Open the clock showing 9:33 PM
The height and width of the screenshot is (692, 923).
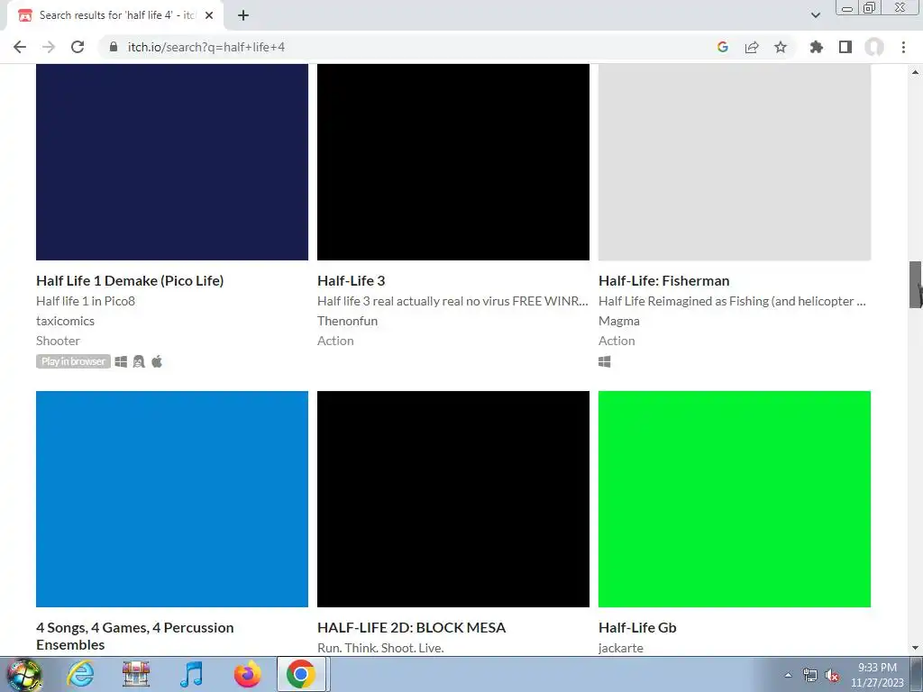877,675
